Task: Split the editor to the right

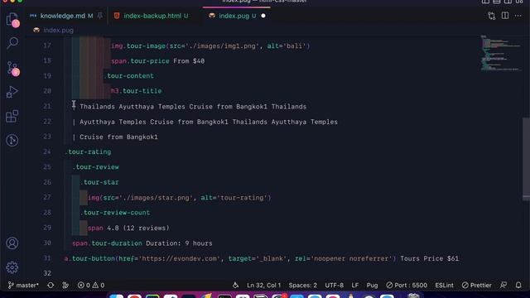Action: click(x=505, y=16)
